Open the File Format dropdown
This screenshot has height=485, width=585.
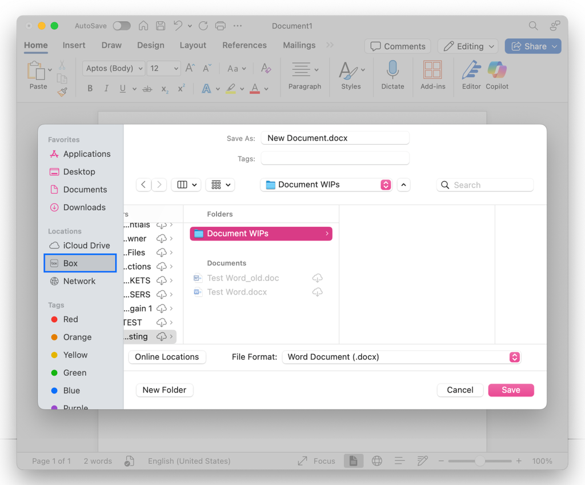[514, 357]
